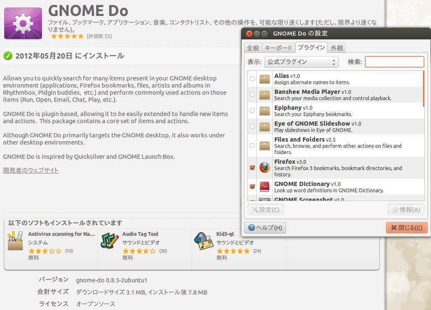Click the "(評価数 55)" rating count
Image resolution: width=431 pixels, height=310 pixels.
coord(99,36)
